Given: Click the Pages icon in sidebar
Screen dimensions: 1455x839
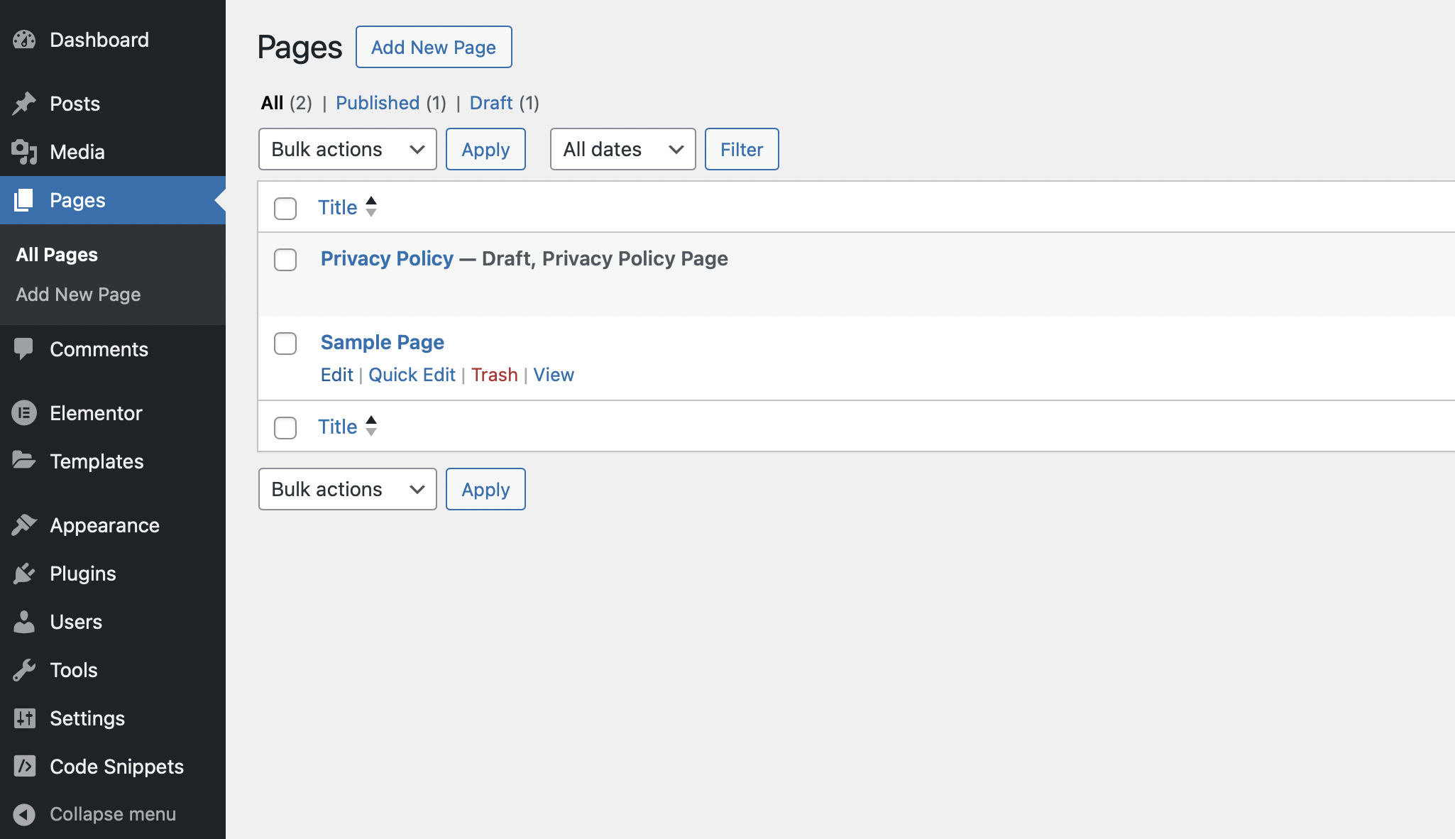Looking at the screenshot, I should [x=25, y=199].
